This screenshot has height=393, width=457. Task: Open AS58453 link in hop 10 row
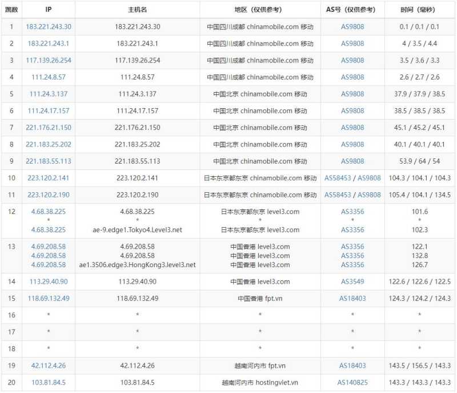tap(338, 178)
